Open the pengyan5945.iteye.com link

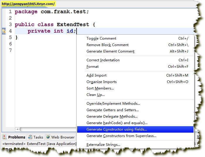click(x=28, y=4)
